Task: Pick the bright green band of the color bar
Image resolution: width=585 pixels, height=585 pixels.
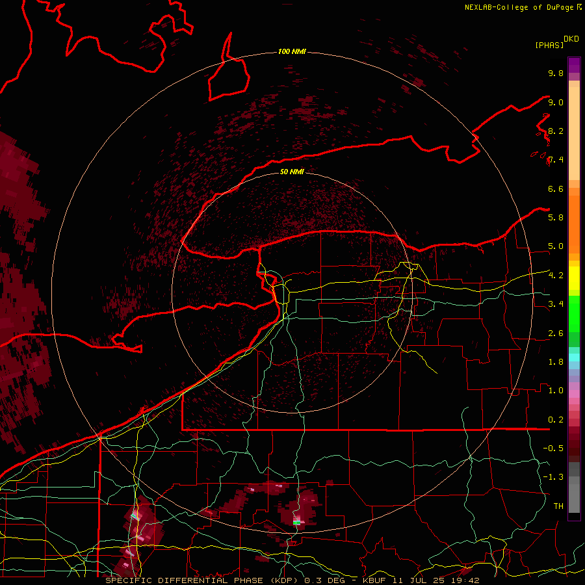Action: click(x=574, y=314)
